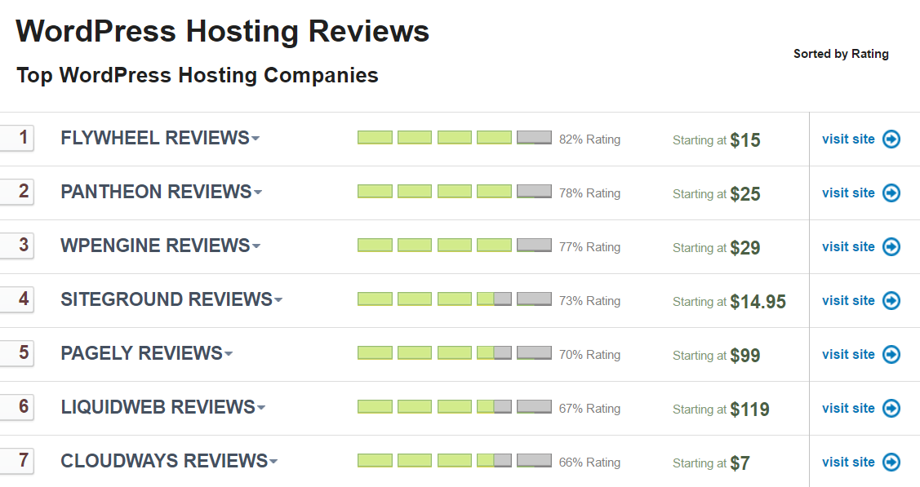
Task: Click the 'Starting at $99' price
Action: tap(717, 356)
